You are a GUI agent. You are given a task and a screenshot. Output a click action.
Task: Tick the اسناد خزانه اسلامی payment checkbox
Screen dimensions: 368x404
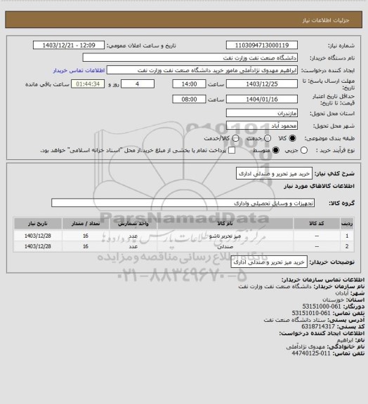[232, 150]
